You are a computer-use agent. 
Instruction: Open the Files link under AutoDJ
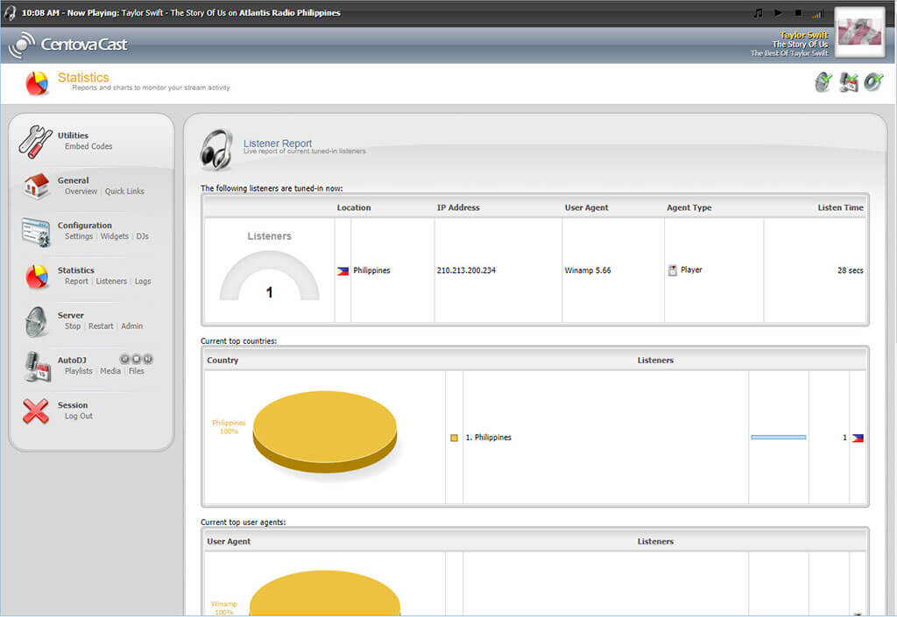coord(136,371)
